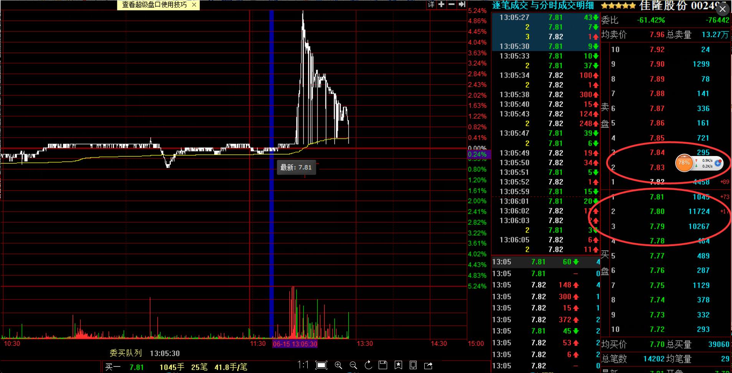The image size is (732, 373).
Task: Click the 委比 -61.42% value
Action: point(651,20)
